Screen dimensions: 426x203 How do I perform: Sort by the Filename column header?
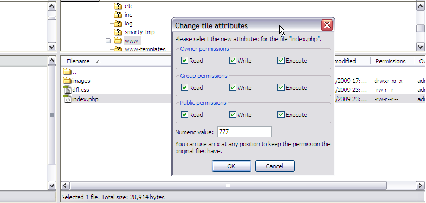(78, 61)
